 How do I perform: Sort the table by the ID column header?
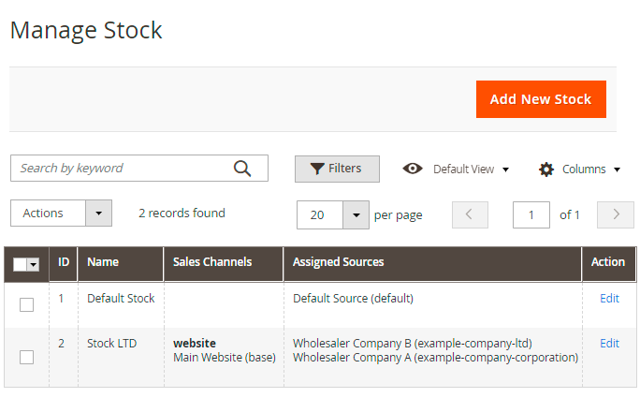tap(64, 262)
